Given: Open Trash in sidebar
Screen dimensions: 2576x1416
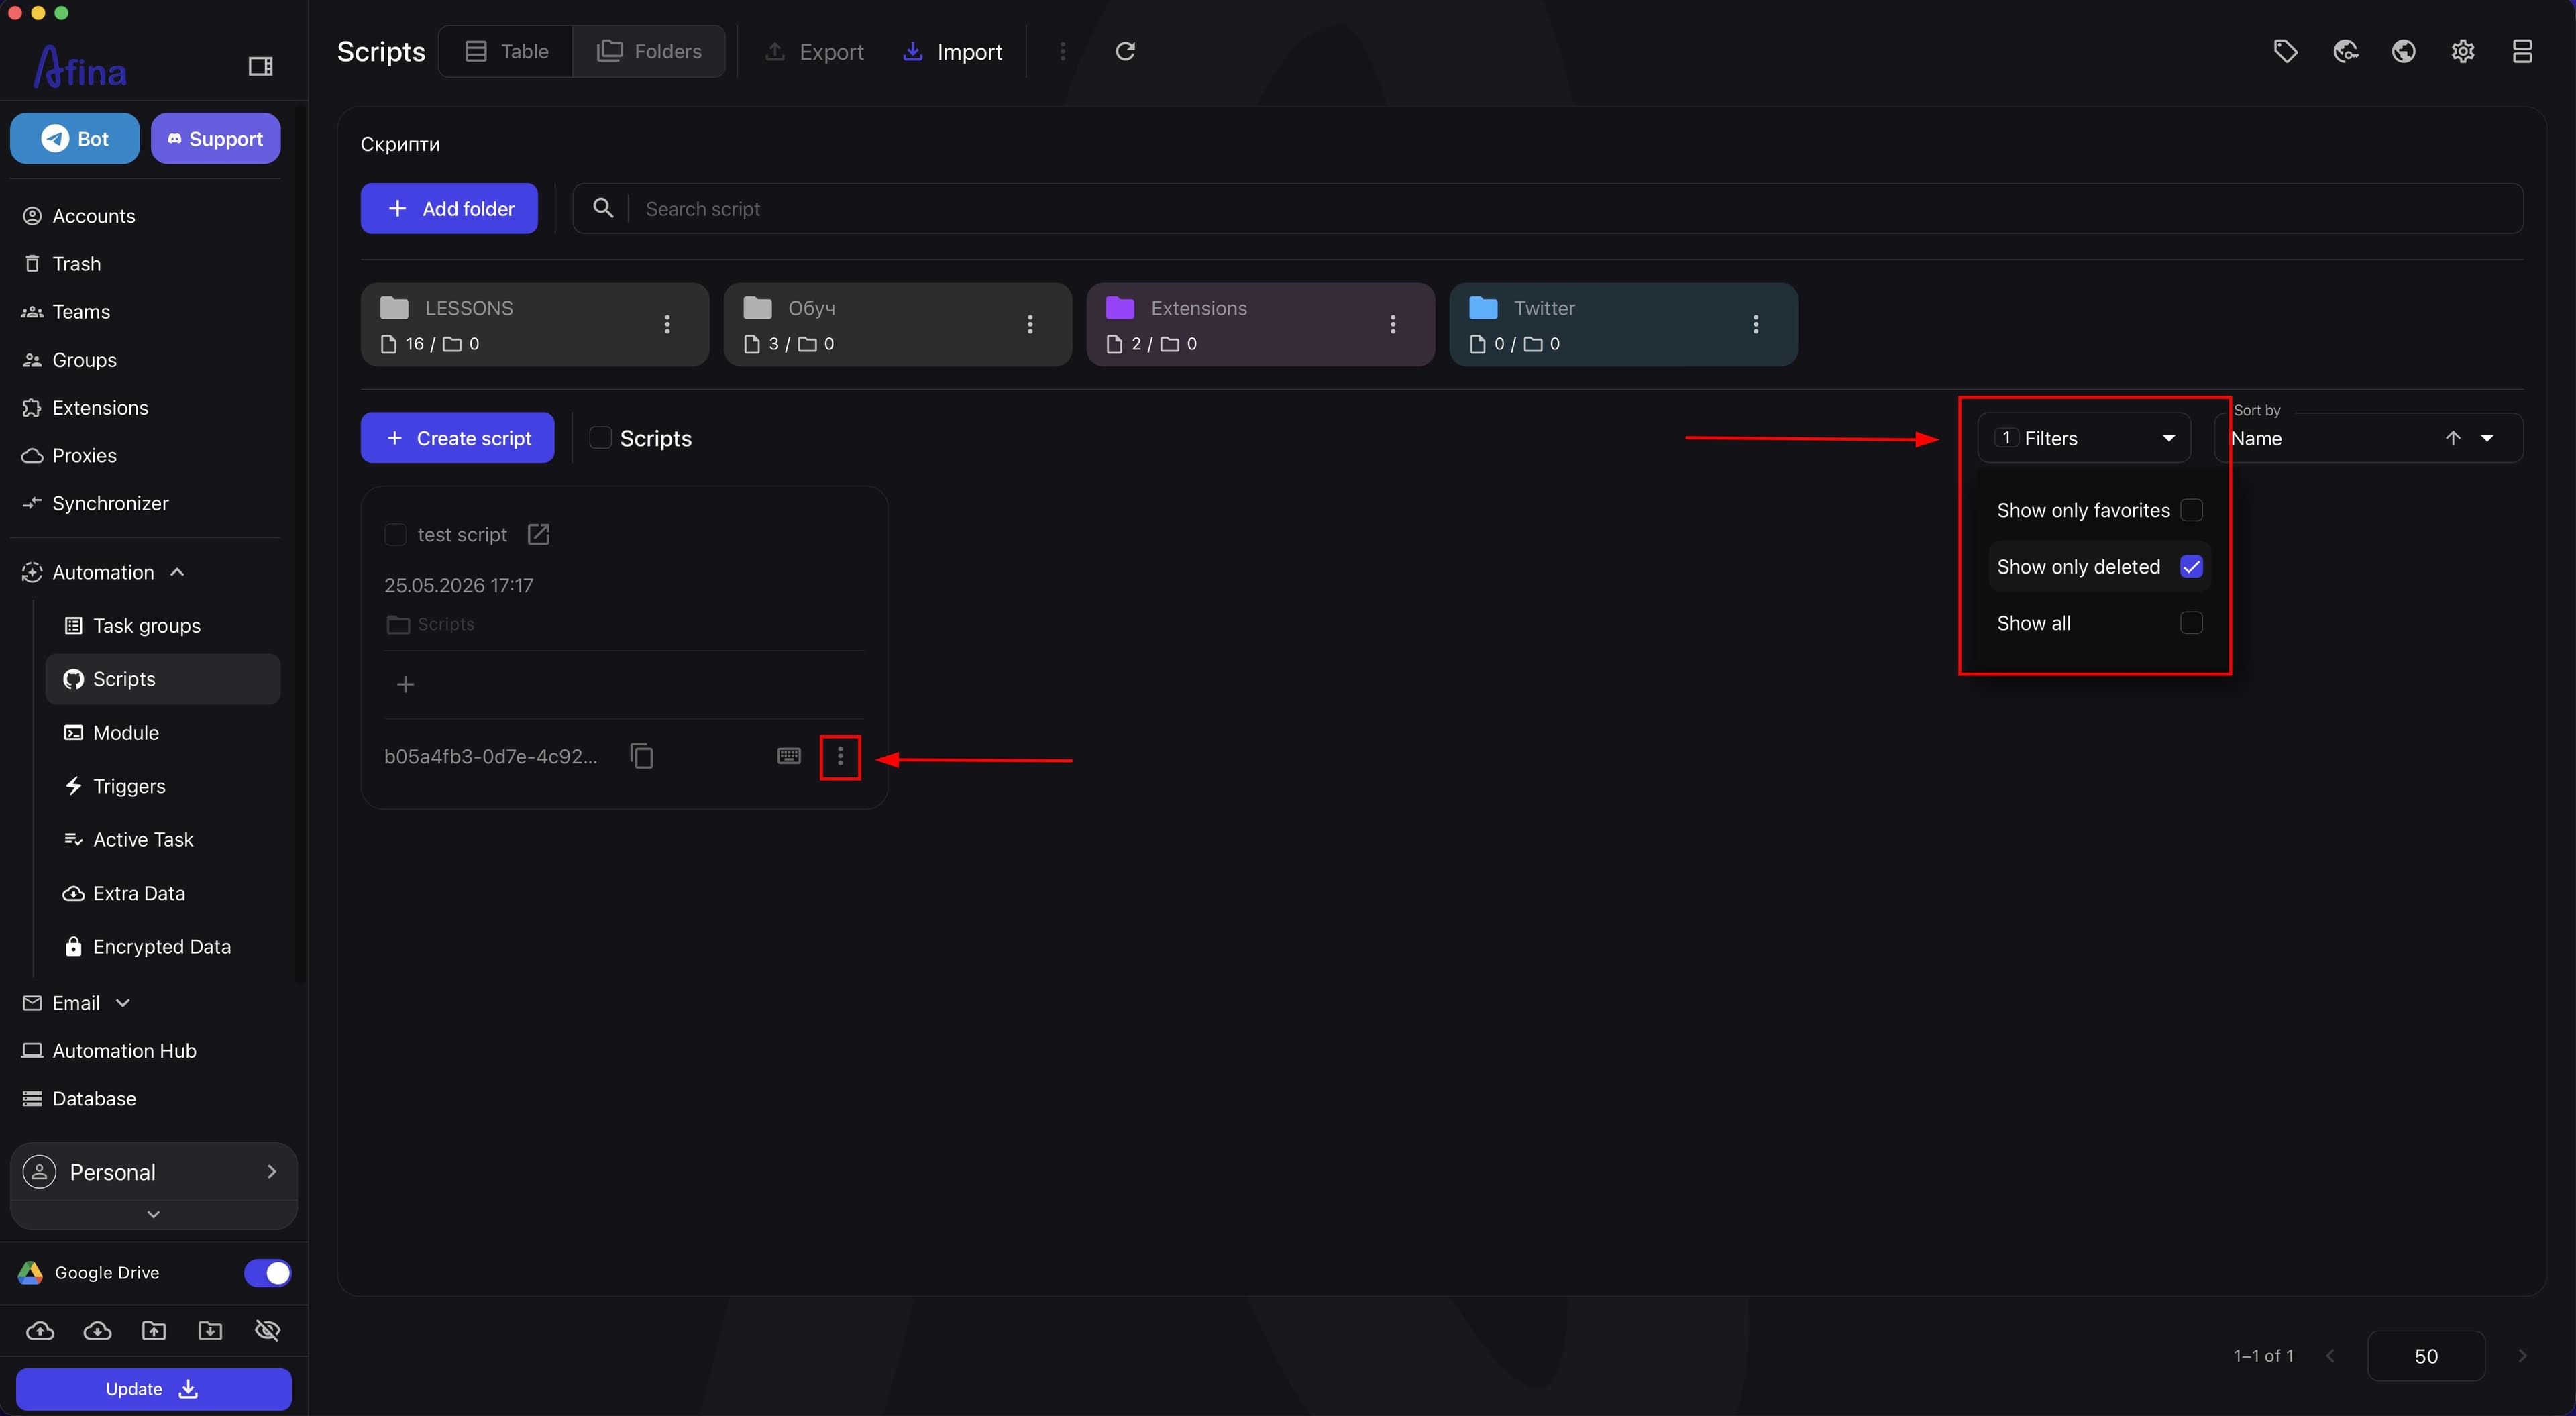Looking at the screenshot, I should click(x=76, y=264).
